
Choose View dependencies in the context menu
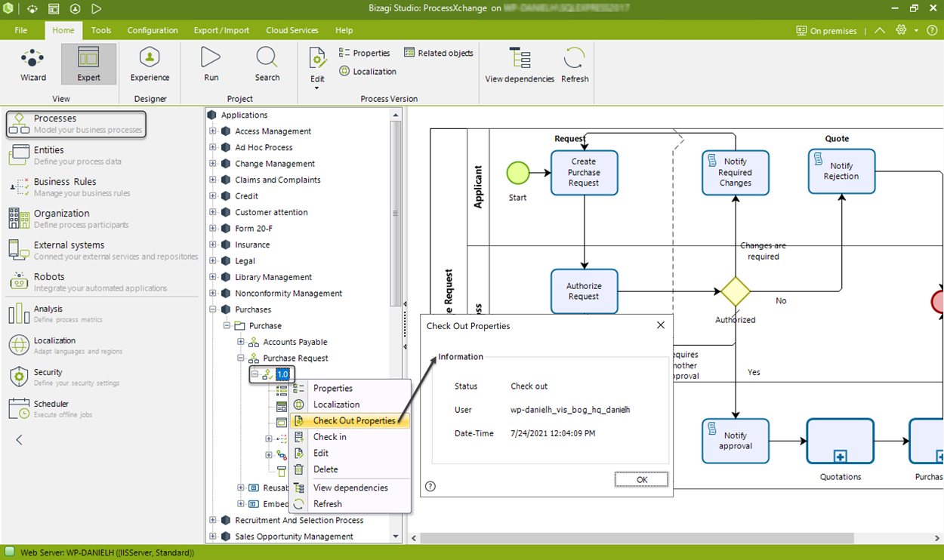tap(350, 488)
